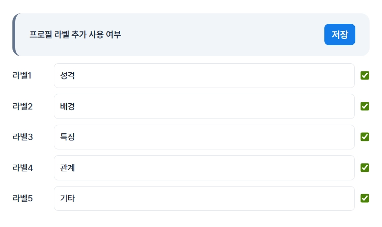Click the dark accent bar left of the heading
This screenshot has width=382, height=227.
coord(14,35)
